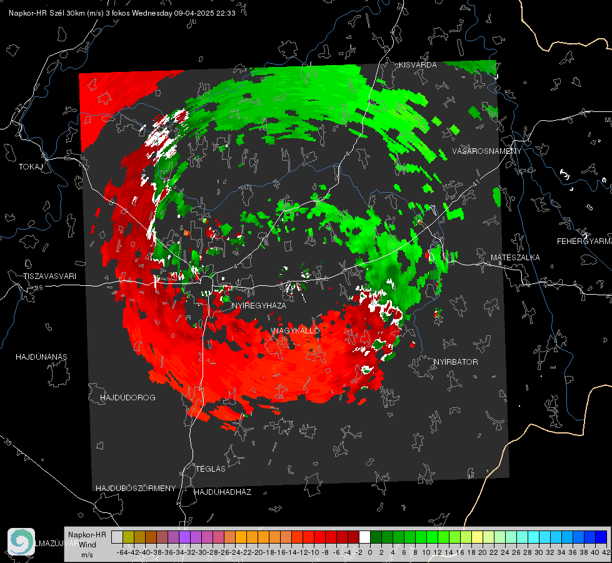Screen dimensions: 612x563
Task: Pick the bright violet swatch in the legend
Action: [x=184, y=537]
